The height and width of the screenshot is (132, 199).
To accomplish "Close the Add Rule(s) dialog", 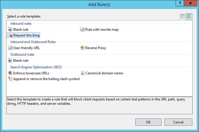I will [x=191, y=3].
